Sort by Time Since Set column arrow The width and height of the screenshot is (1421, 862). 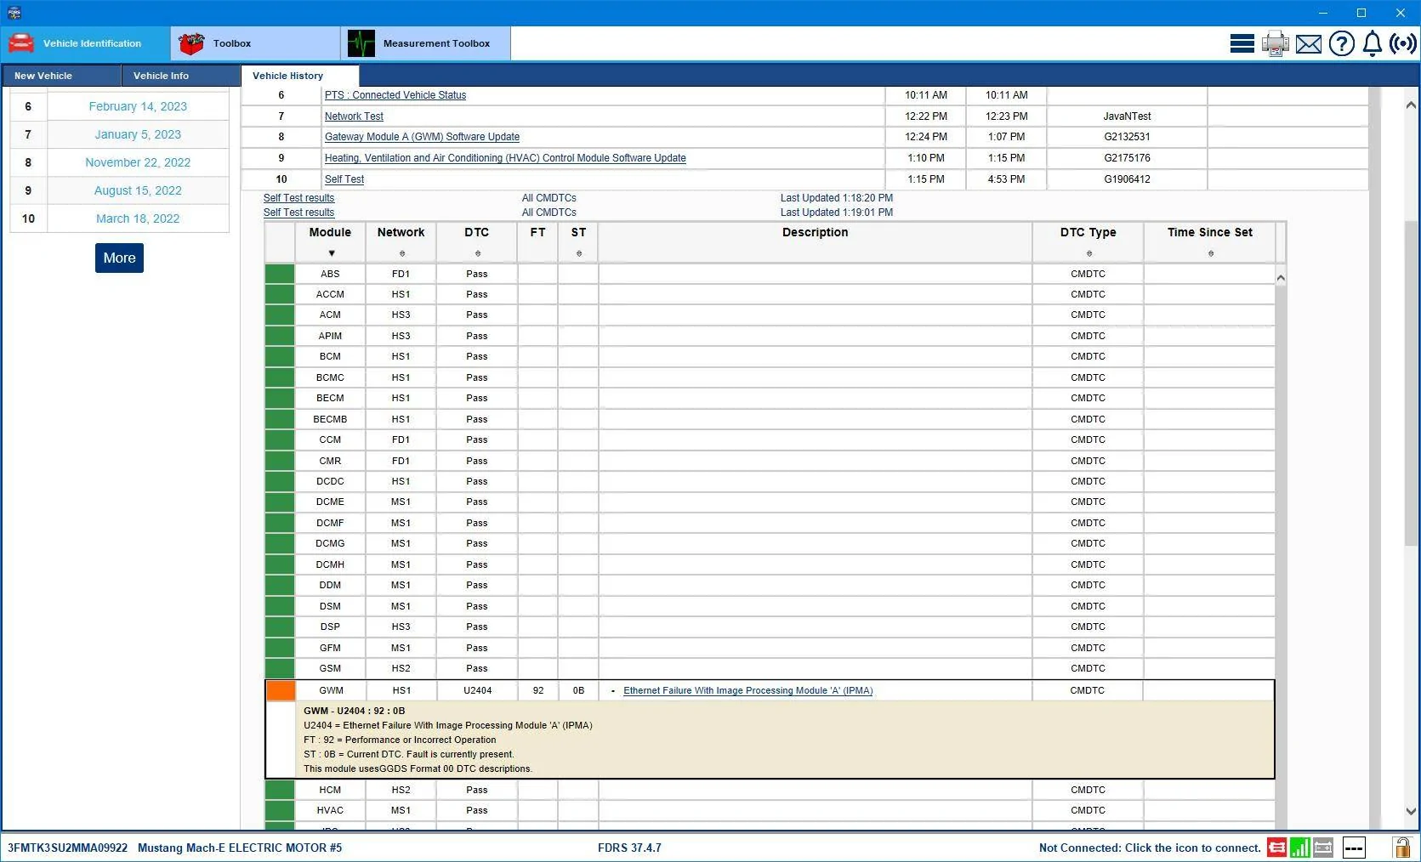(1210, 253)
